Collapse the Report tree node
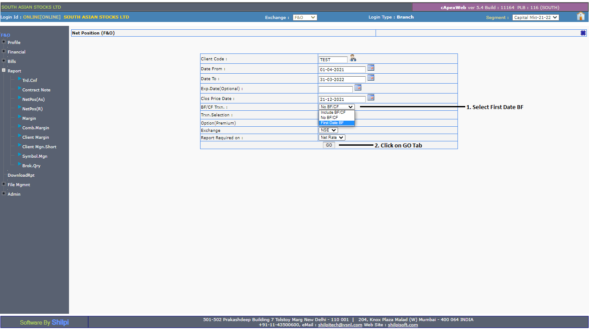 (x=4, y=71)
